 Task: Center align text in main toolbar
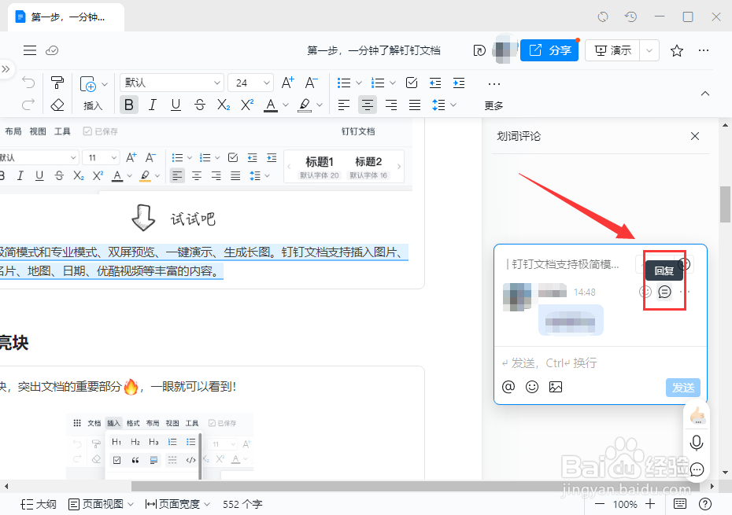point(368,105)
